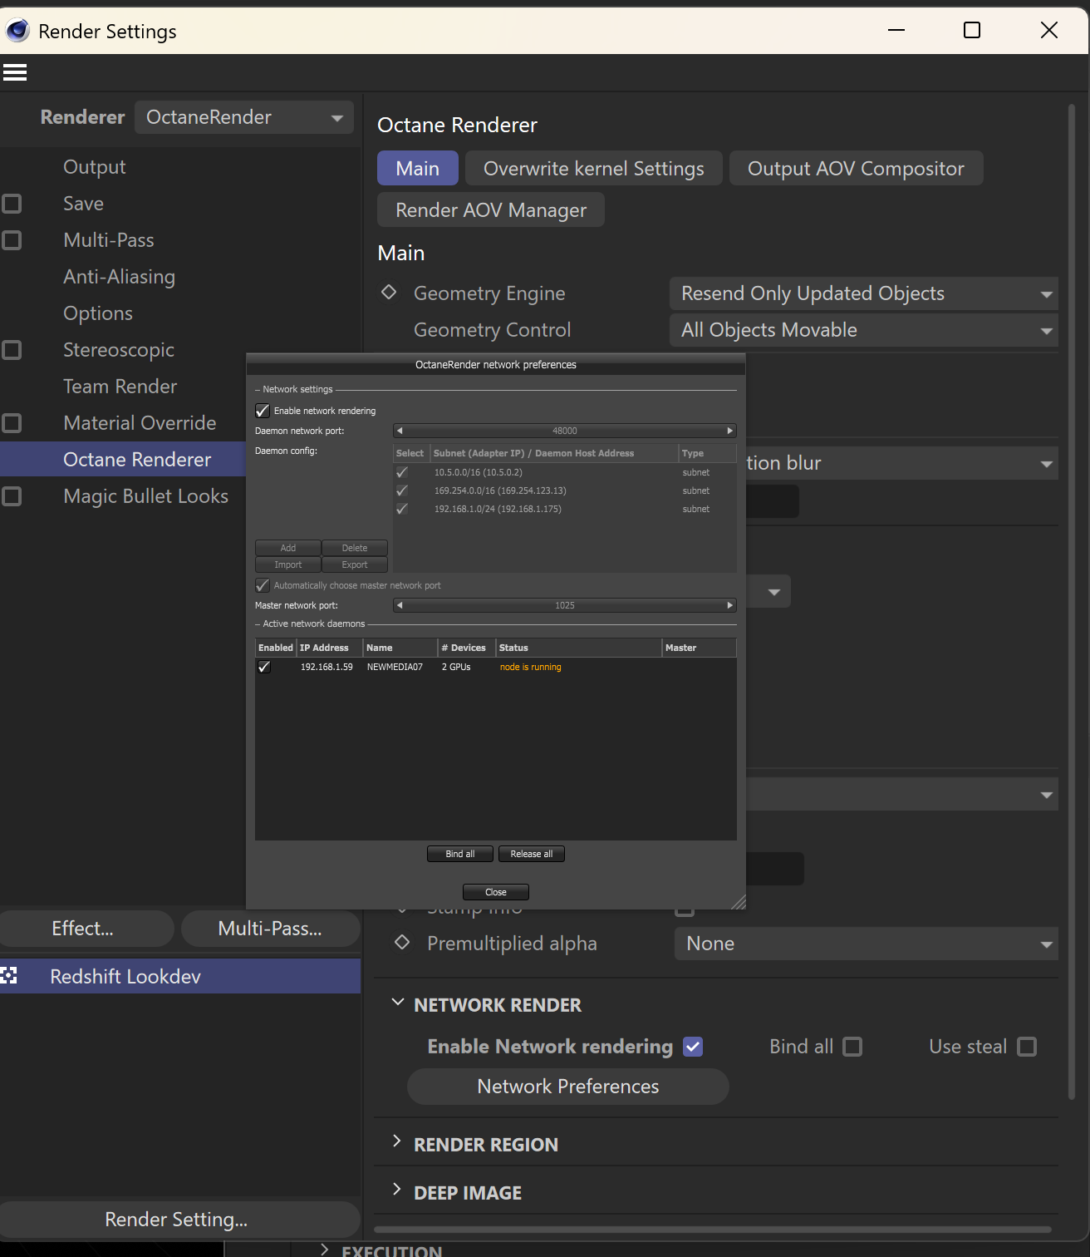Image resolution: width=1090 pixels, height=1257 pixels.
Task: Click Release all button
Action: click(532, 854)
